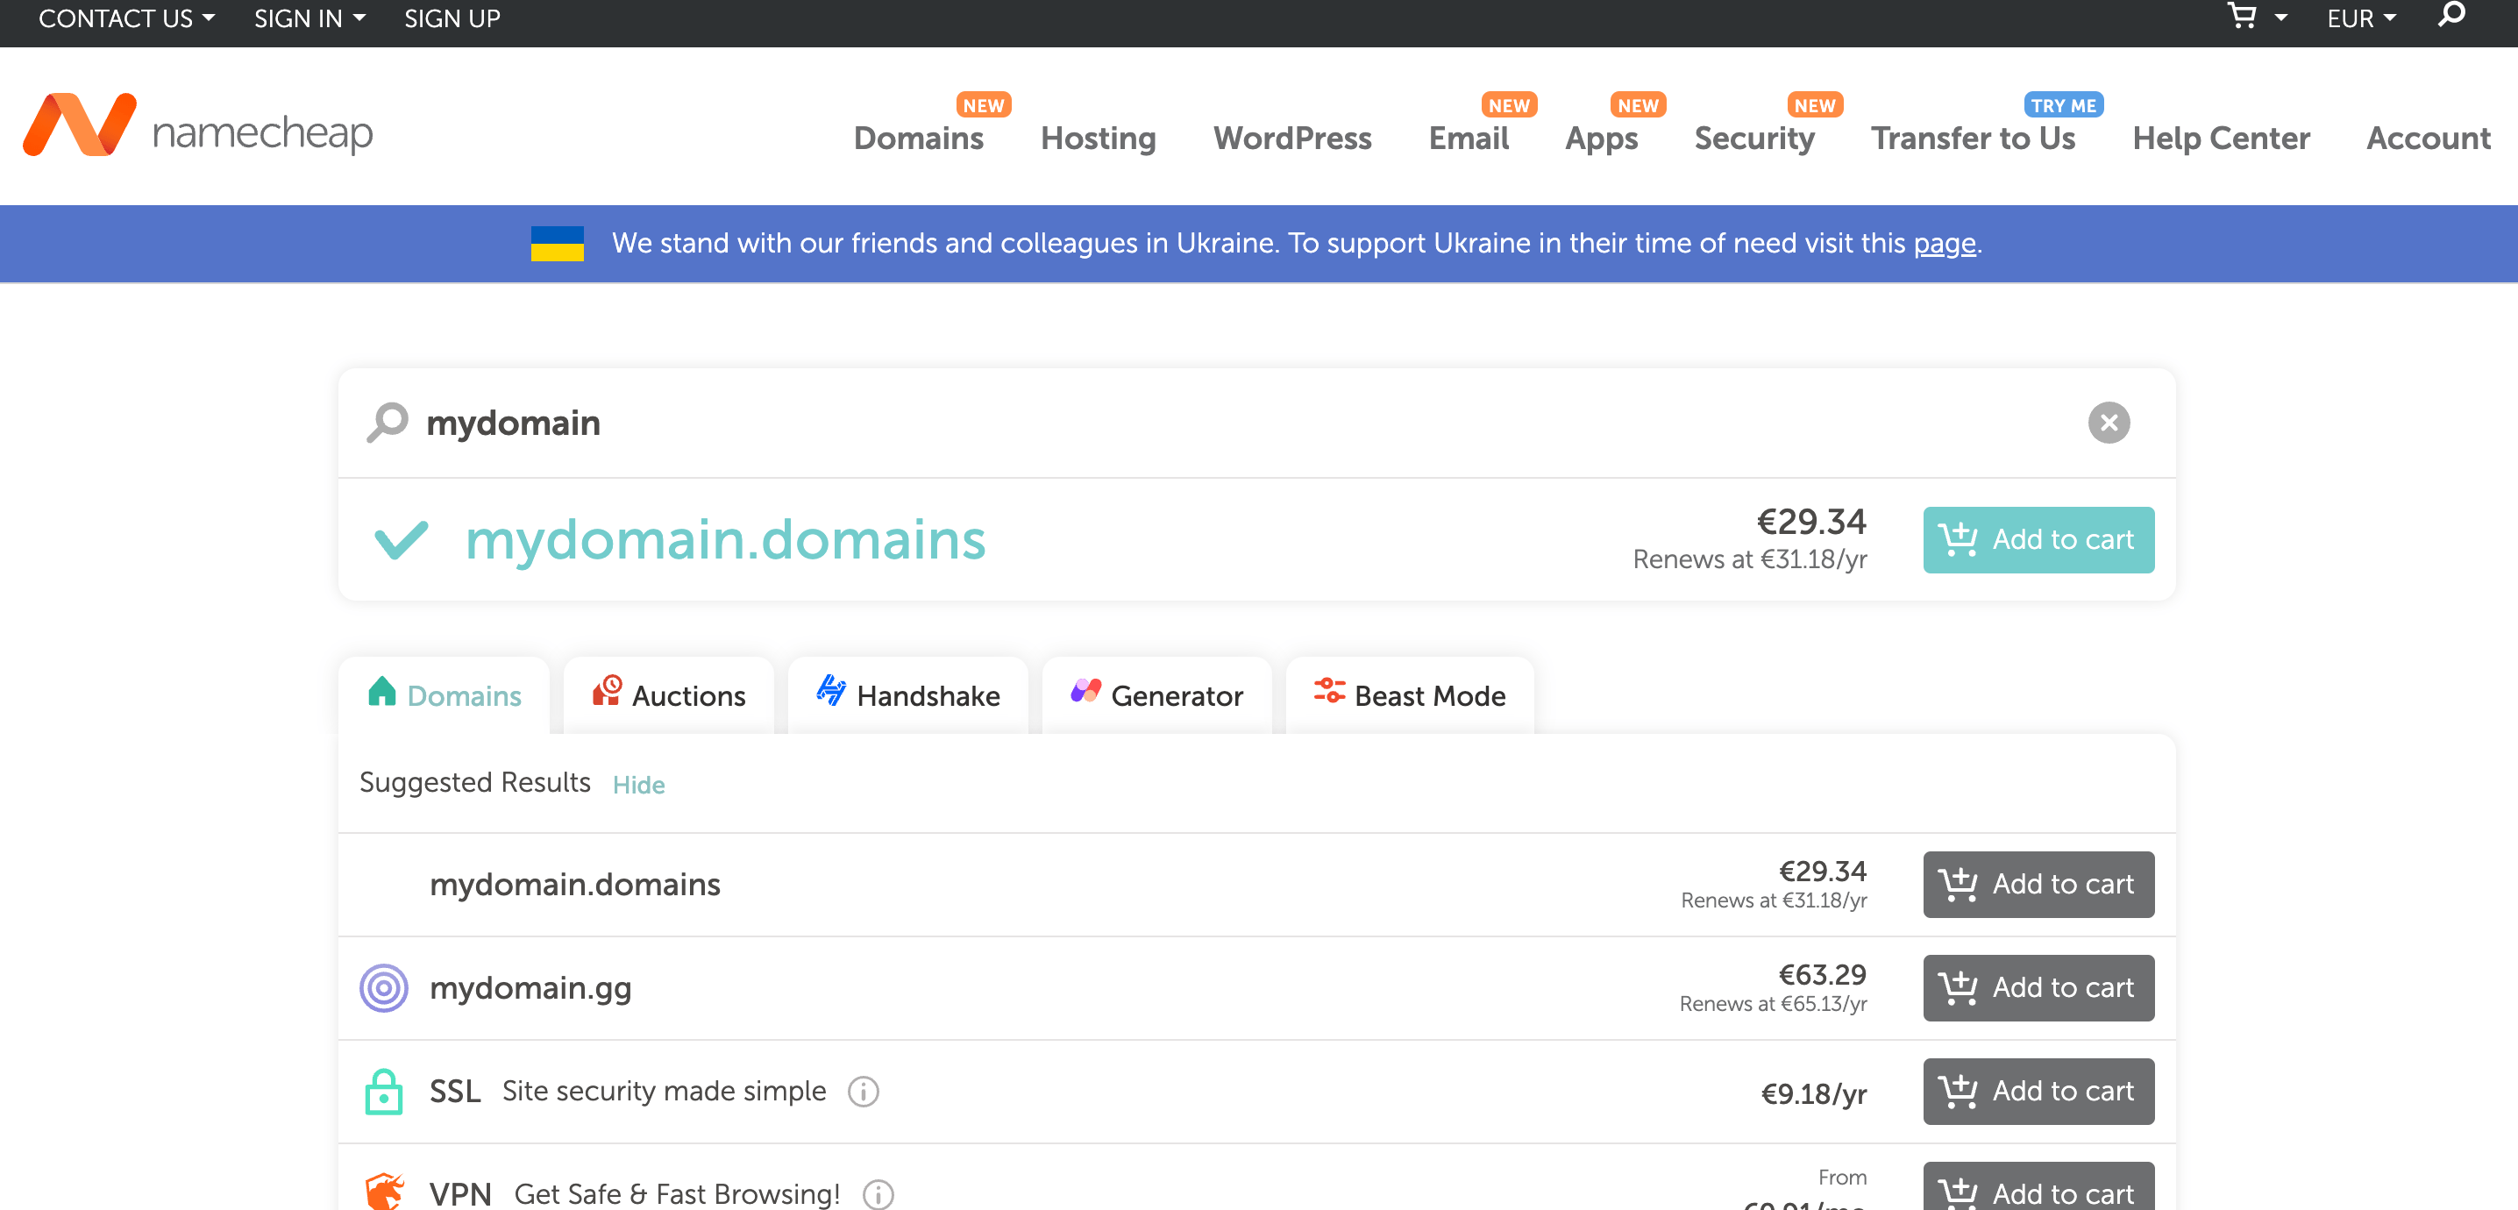Click the Ukraine flag icon in banner
The image size is (2518, 1210).
pos(557,244)
